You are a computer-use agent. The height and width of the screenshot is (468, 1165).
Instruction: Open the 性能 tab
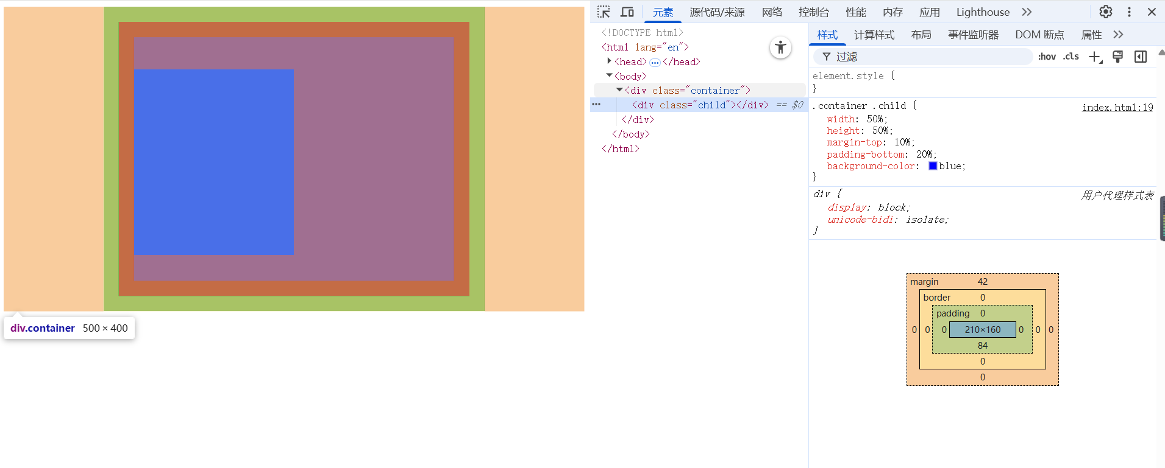click(856, 12)
